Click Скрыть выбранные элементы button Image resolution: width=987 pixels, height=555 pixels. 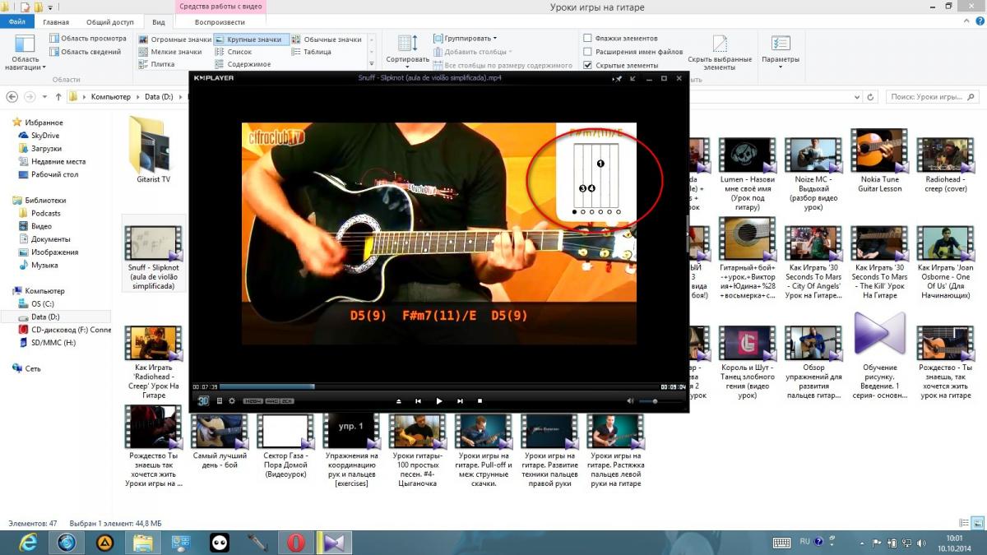pos(720,52)
